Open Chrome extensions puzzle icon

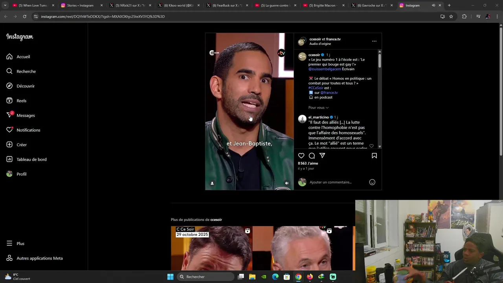click(464, 17)
